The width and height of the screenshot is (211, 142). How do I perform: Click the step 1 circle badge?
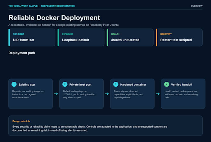click(x=14, y=84)
